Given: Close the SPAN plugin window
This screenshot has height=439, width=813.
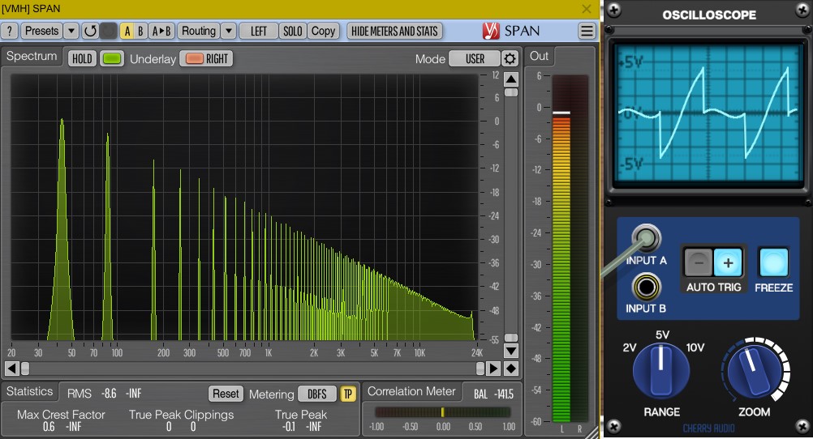Looking at the screenshot, I should click(x=587, y=9).
